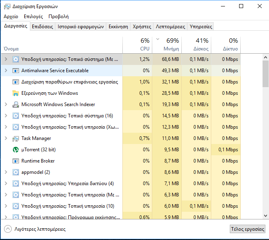Expand the appmodel (2) process group

point(6,172)
